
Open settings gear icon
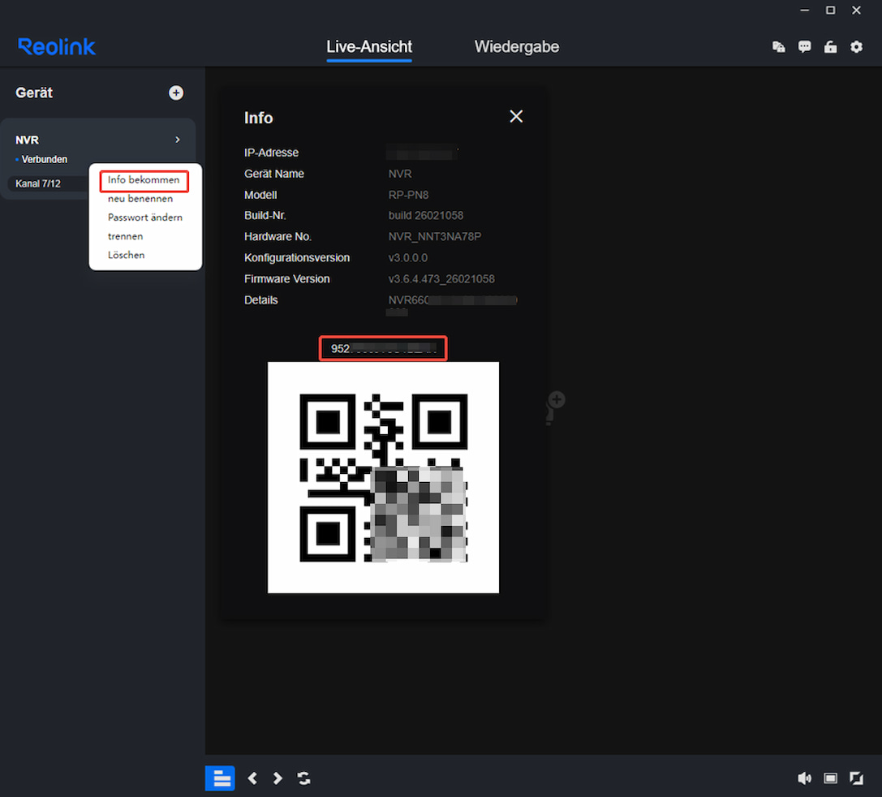856,47
